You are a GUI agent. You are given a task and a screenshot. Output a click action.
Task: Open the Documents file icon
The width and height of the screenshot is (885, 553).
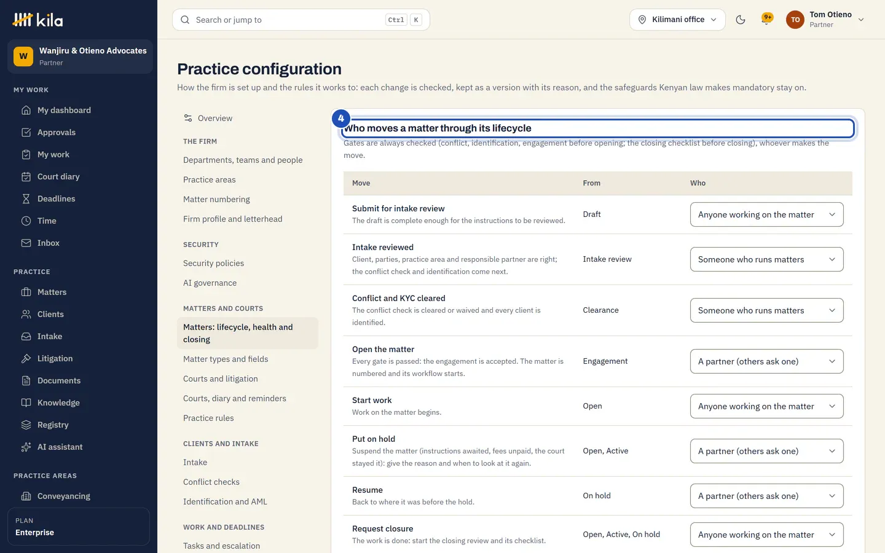point(26,380)
